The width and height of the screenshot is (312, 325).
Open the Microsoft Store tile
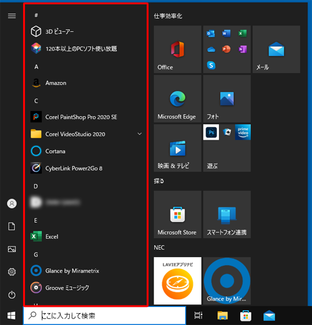(x=177, y=215)
